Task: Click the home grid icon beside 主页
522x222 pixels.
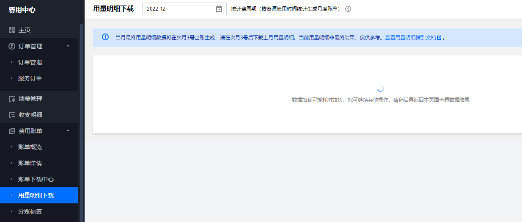Action: point(12,30)
